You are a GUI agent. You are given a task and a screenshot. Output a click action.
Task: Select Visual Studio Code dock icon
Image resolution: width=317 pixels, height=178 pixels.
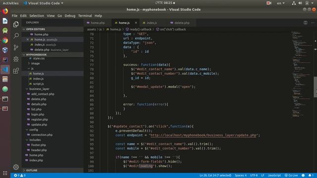click(5, 69)
